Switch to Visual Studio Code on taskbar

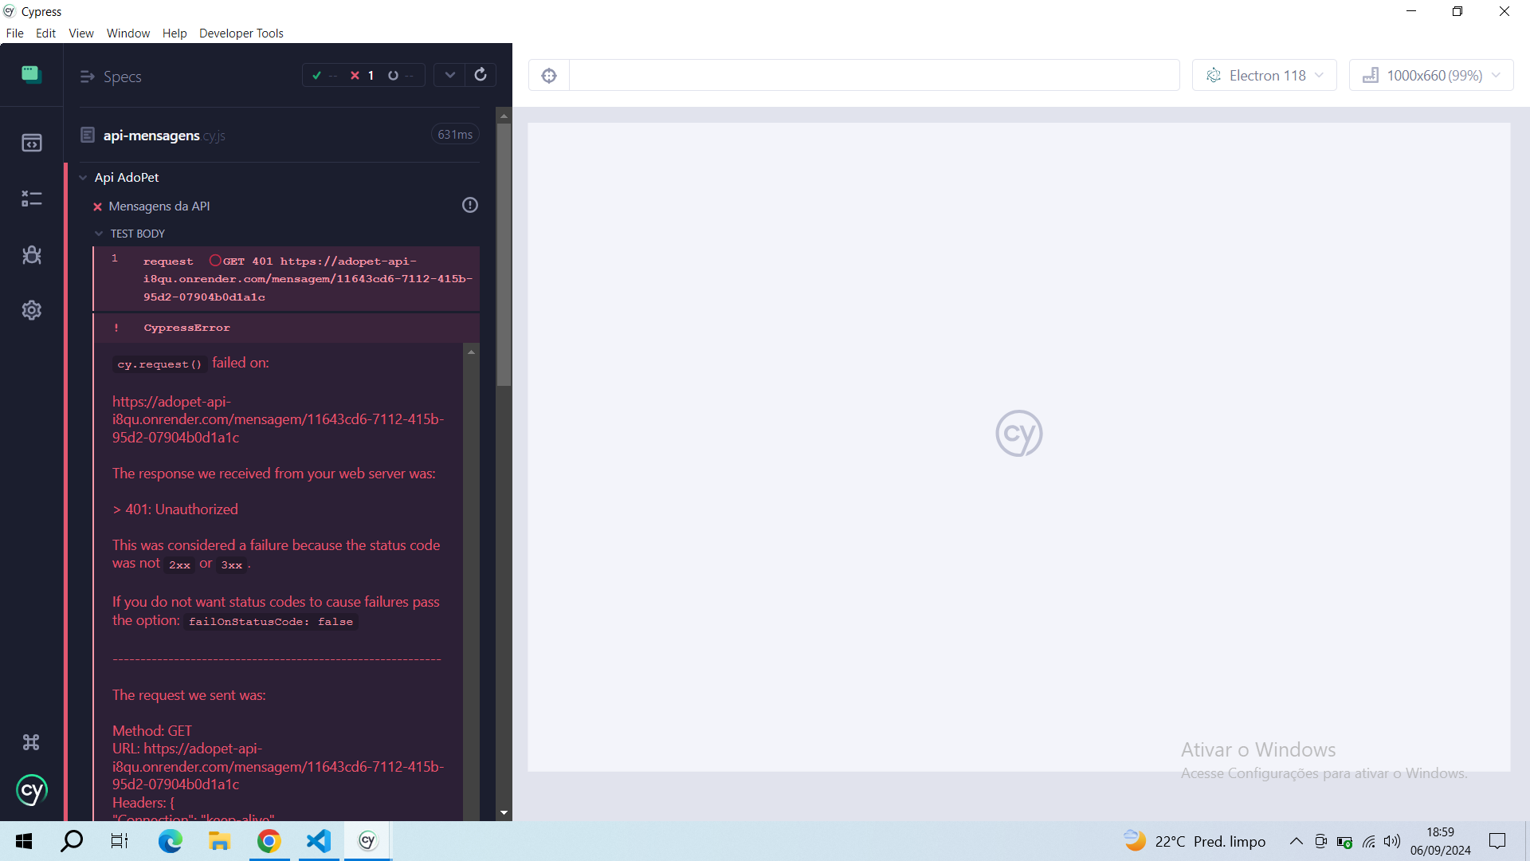click(x=319, y=841)
